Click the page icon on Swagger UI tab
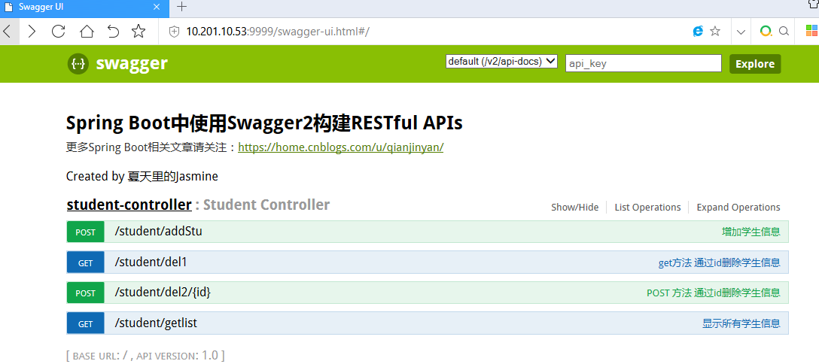 (x=8, y=8)
